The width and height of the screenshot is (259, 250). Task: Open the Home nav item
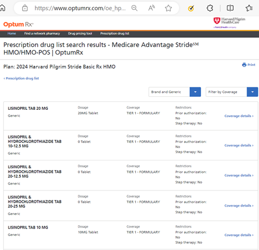12,33
